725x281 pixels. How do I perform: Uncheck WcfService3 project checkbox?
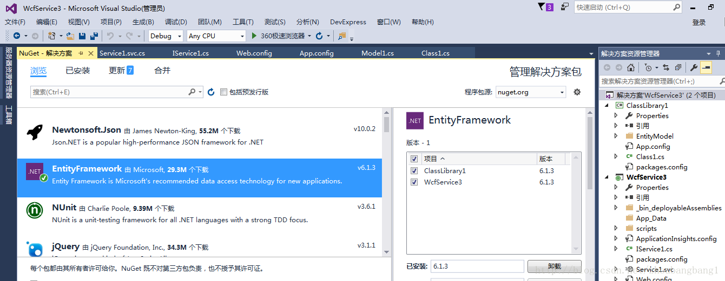click(x=414, y=182)
